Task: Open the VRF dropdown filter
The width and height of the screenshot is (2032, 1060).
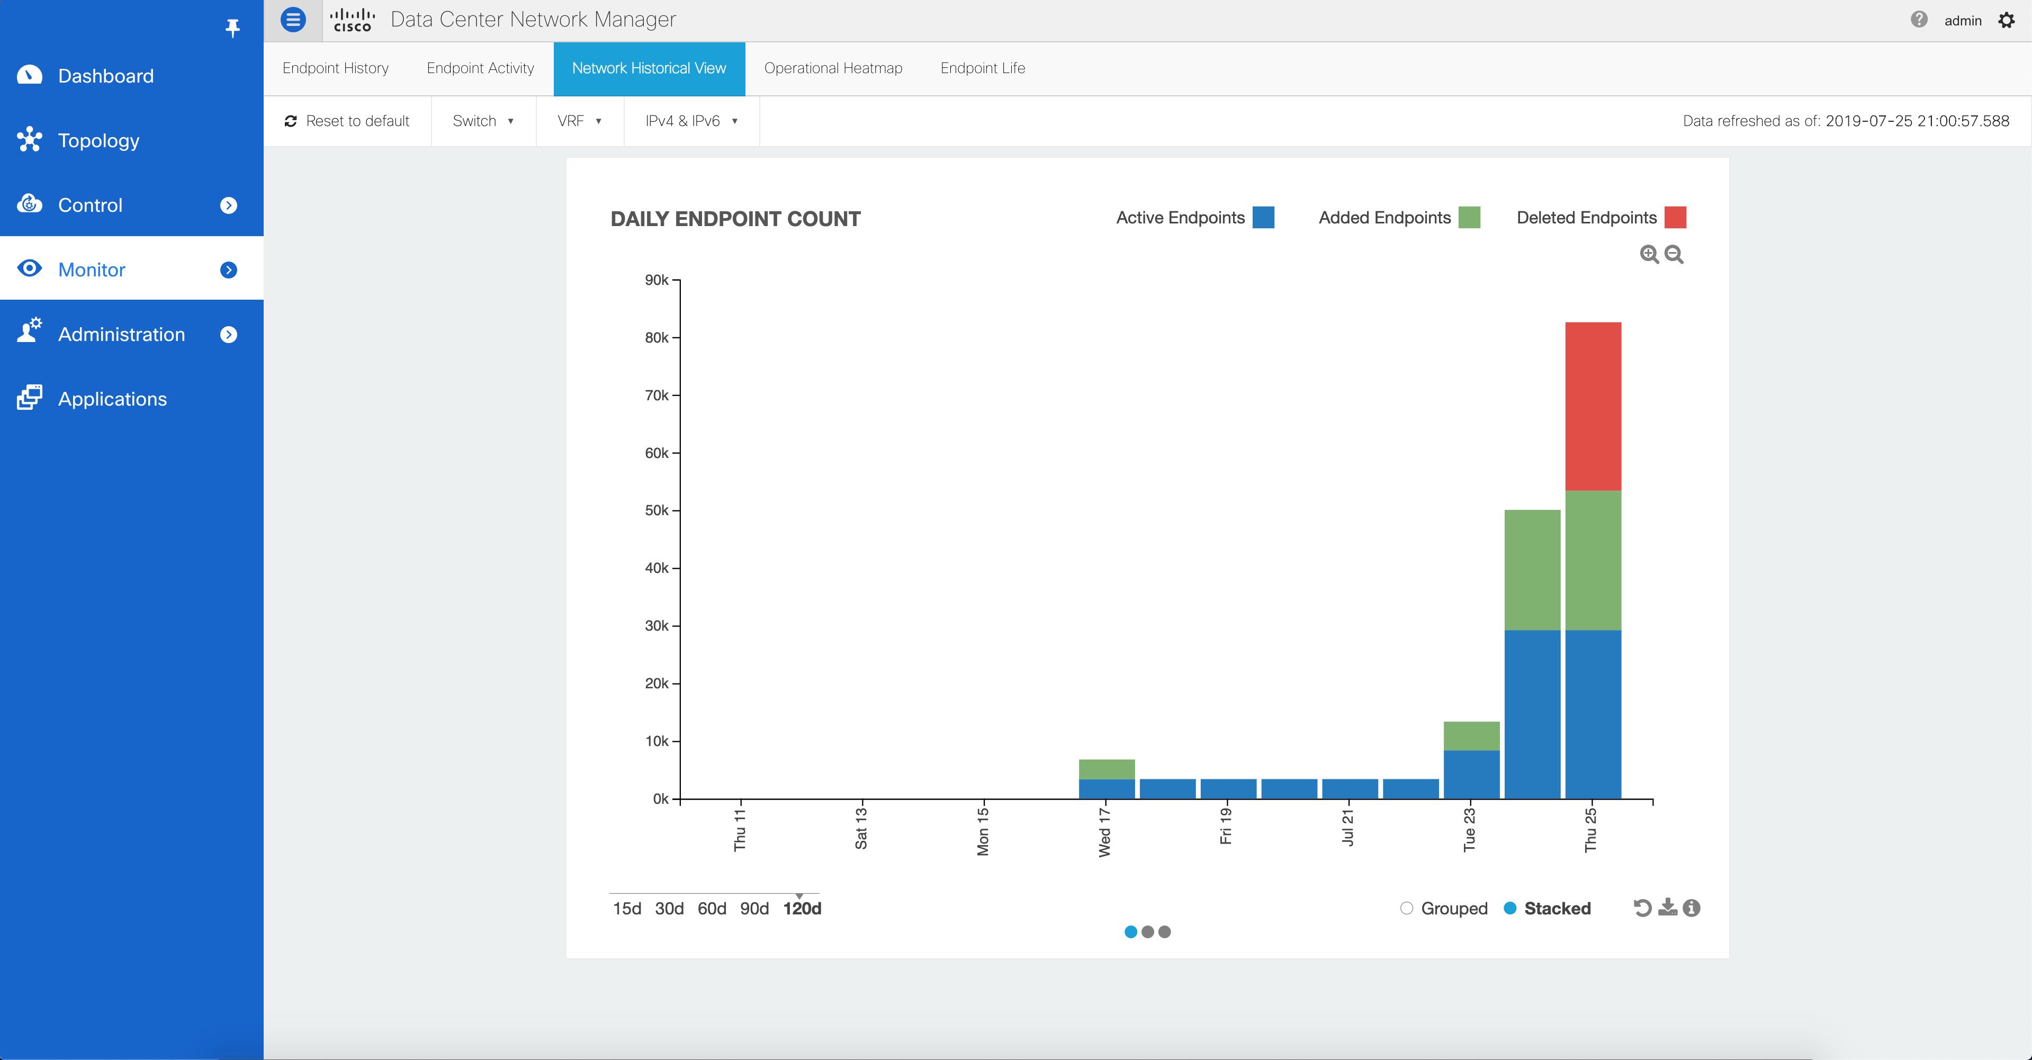Action: 579,121
